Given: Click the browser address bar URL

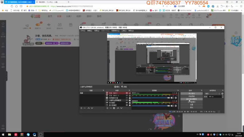Looking at the screenshot, I should 72,6.
